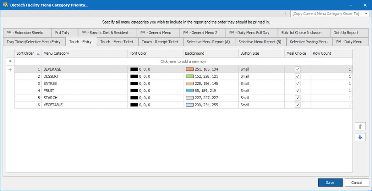Switch to the Touch - Menu Ticket tab

(117, 42)
